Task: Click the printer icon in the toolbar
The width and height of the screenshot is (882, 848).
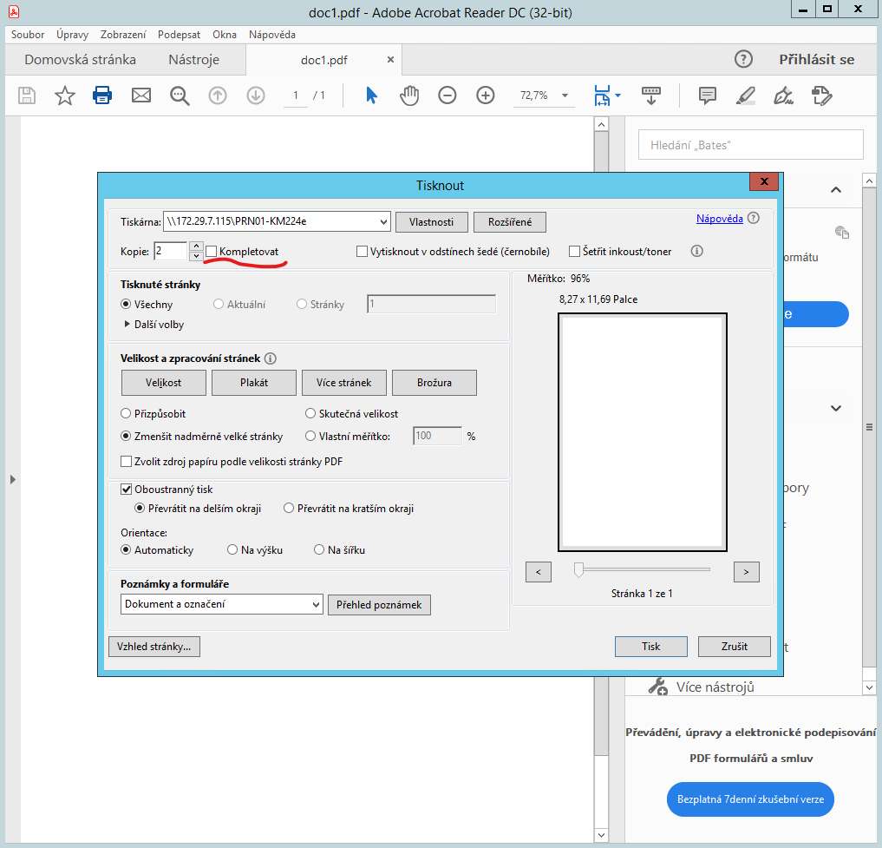Action: tap(102, 95)
